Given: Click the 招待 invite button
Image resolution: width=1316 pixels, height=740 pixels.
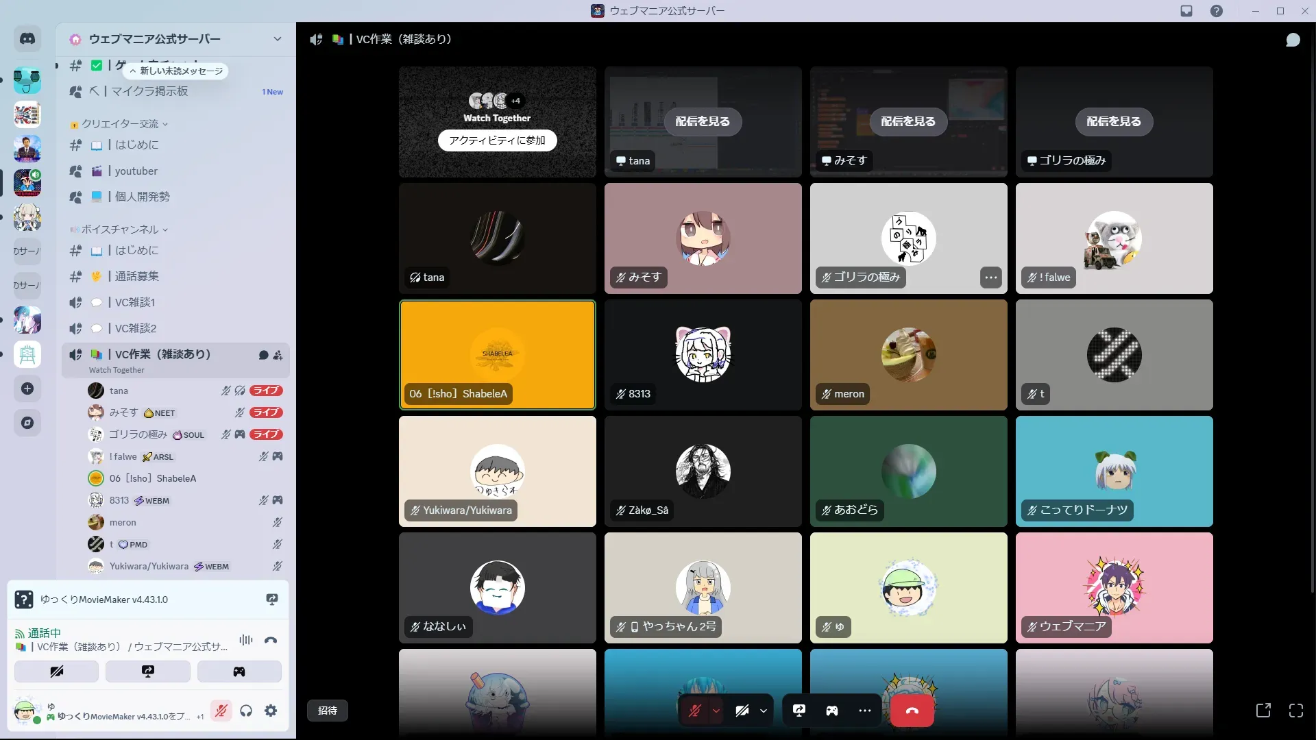Looking at the screenshot, I should pos(328,711).
